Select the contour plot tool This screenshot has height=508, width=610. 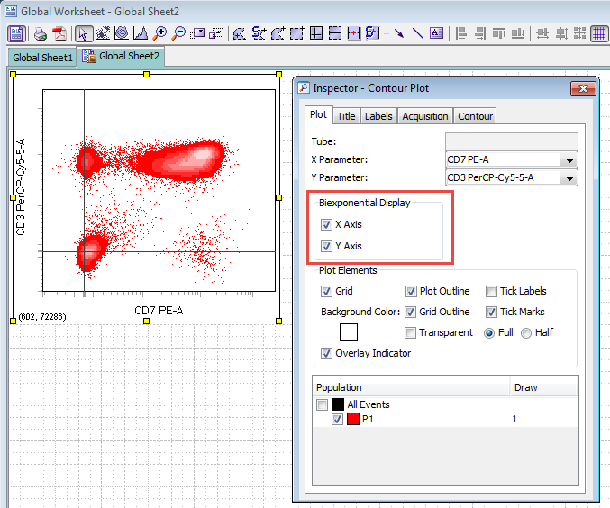121,34
